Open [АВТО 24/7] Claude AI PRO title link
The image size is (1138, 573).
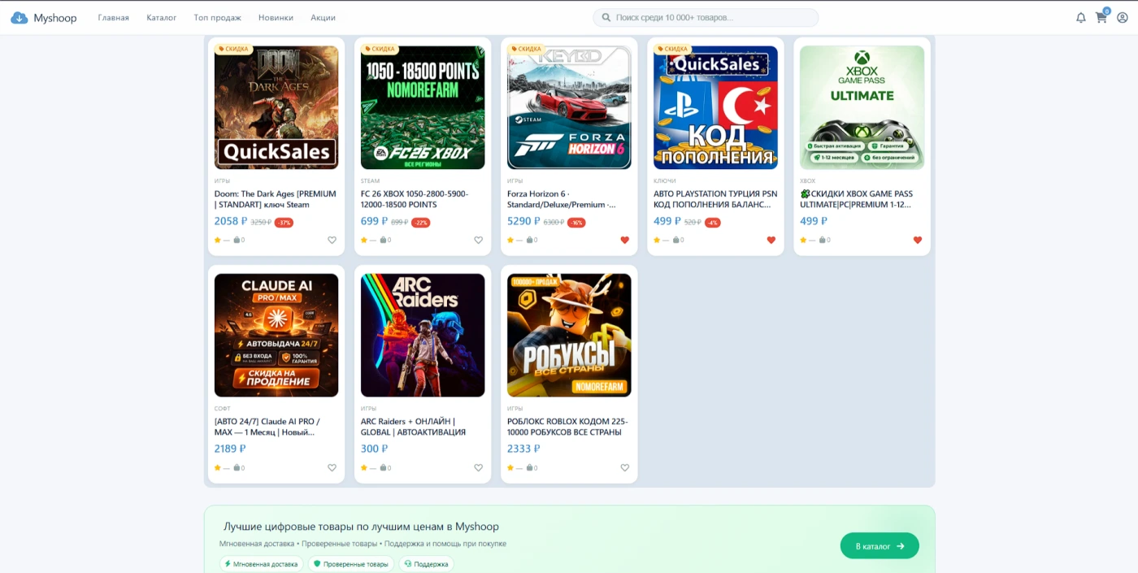(x=267, y=427)
